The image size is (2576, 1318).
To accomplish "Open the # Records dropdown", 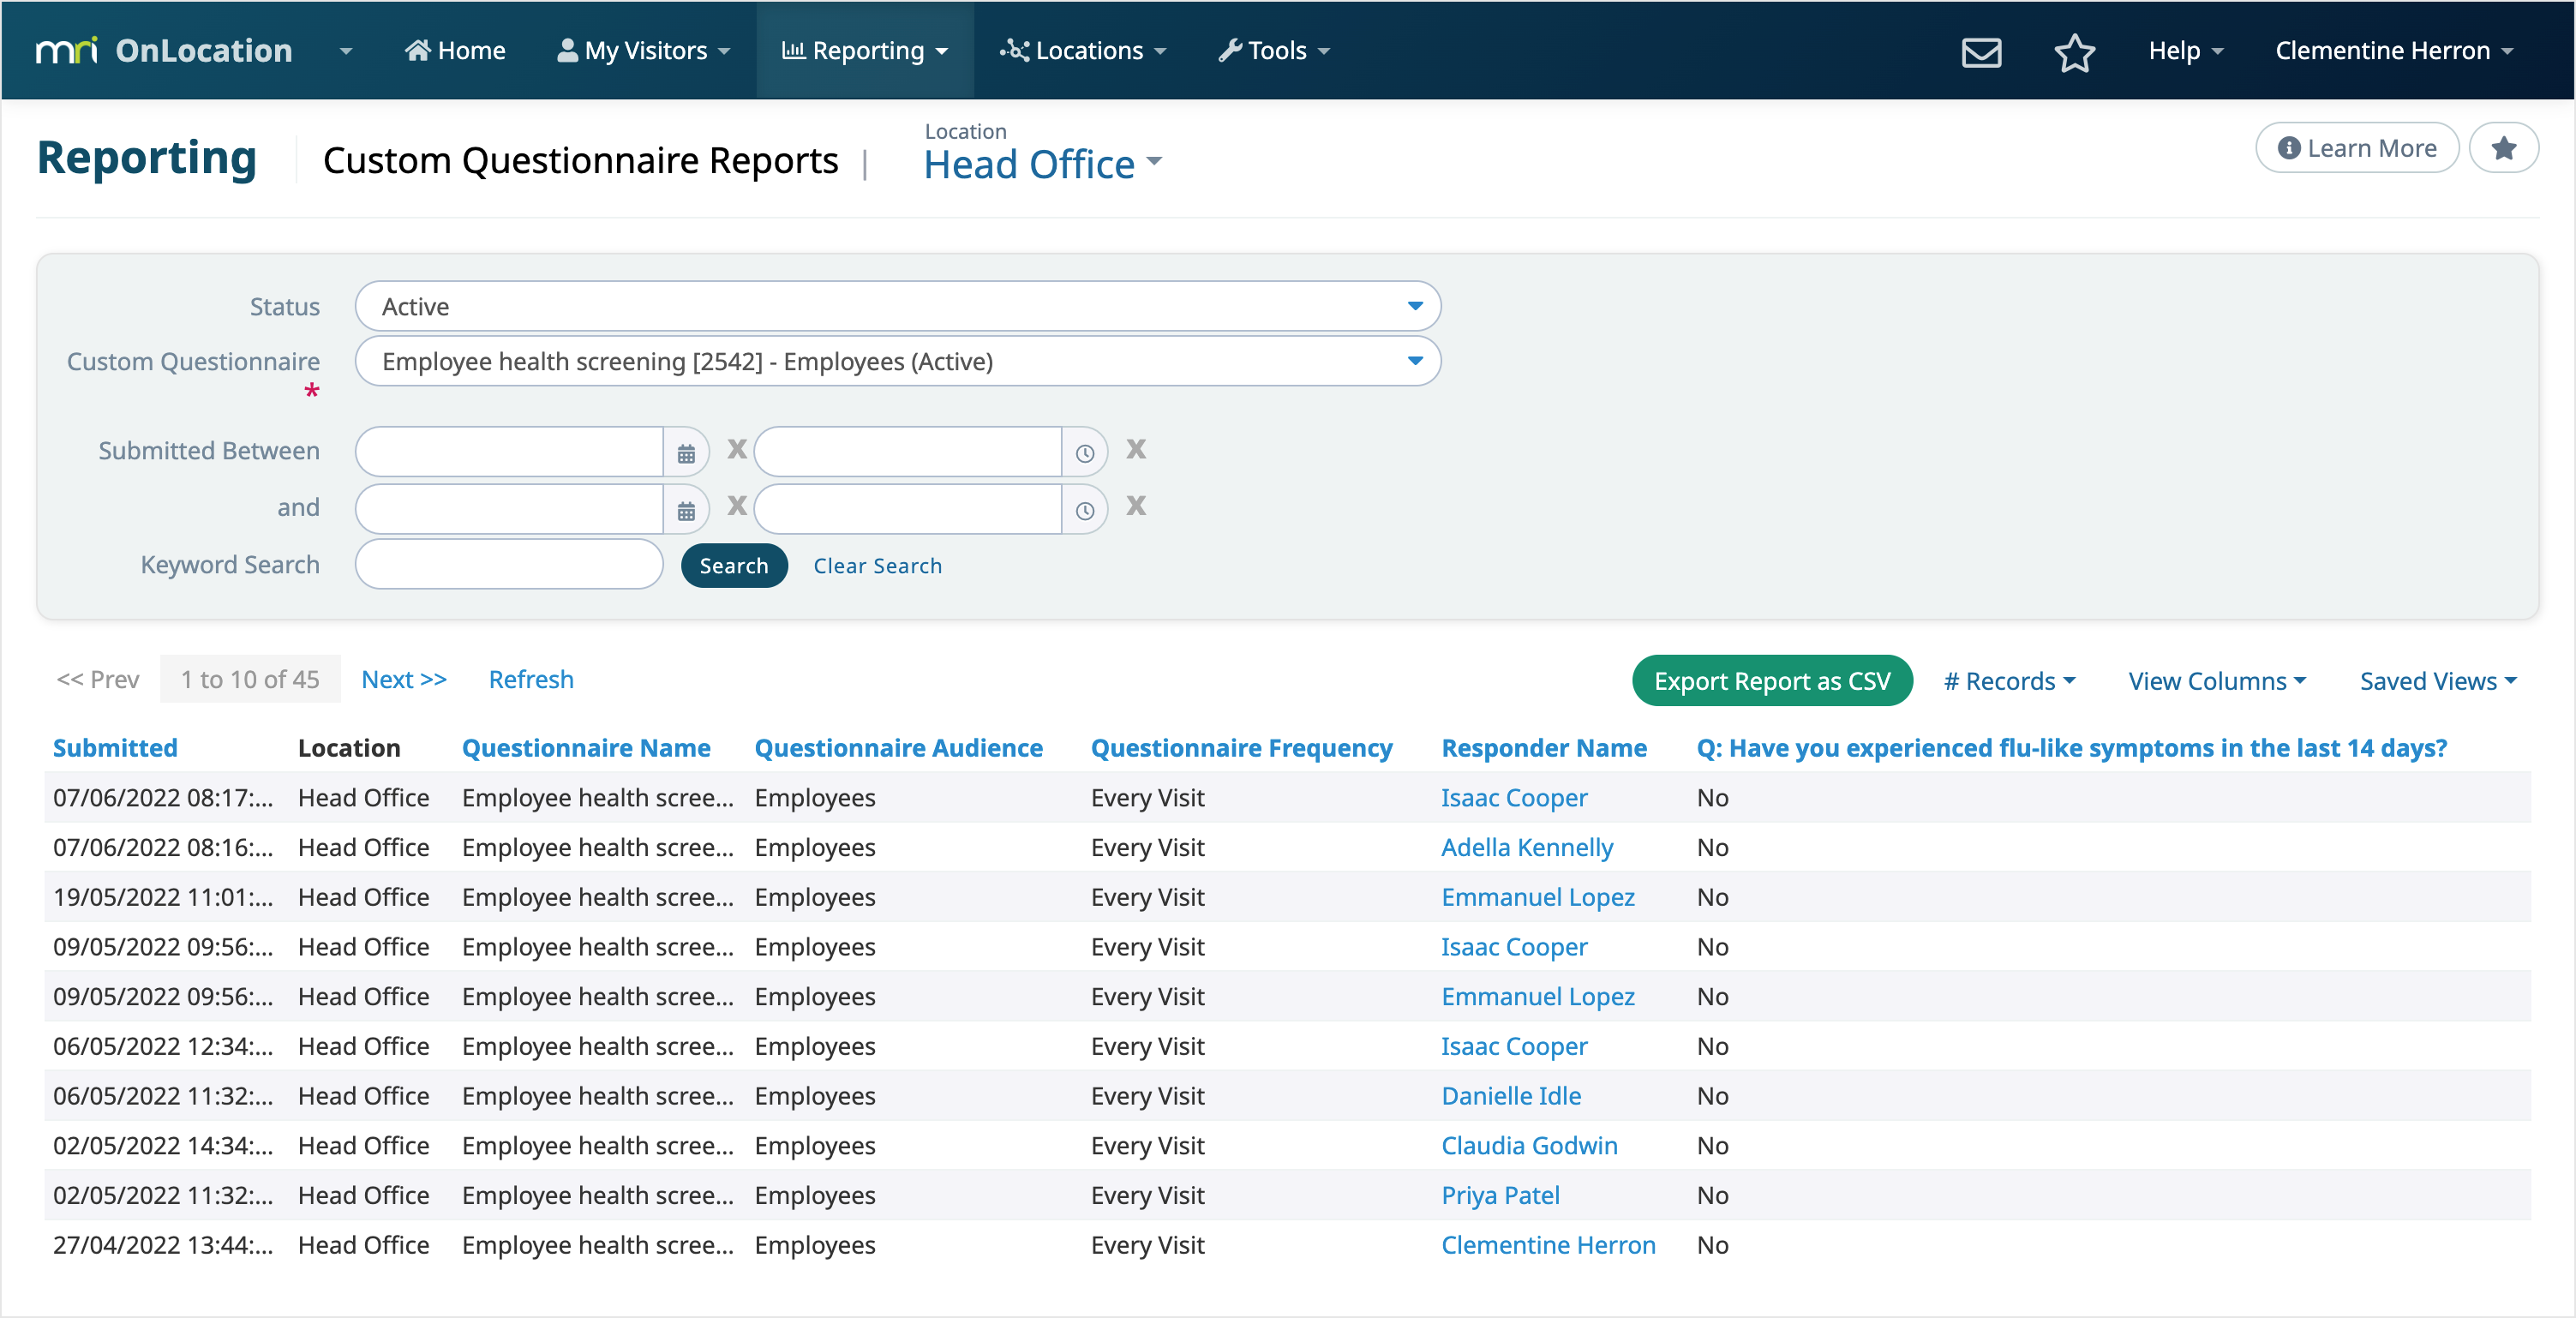I will click(x=2009, y=681).
